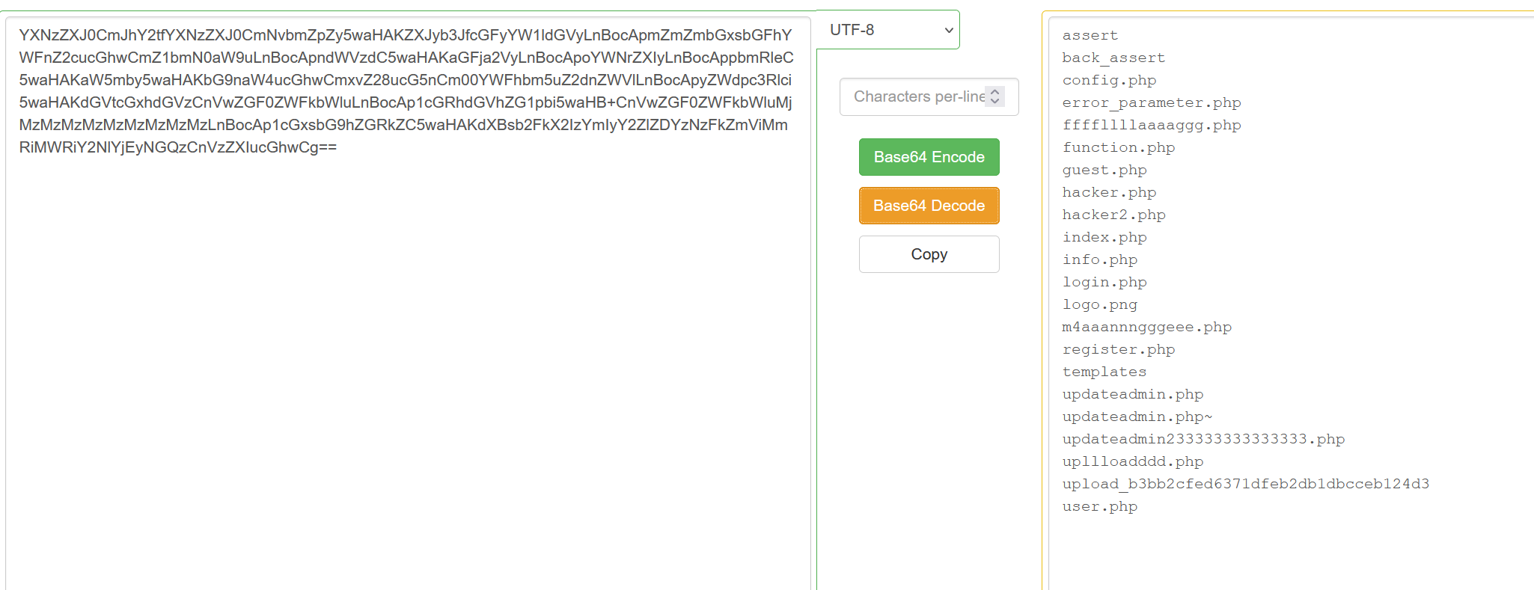Click the 'm4aaannngggeee.php' output line
The image size is (1534, 590).
coord(1146,327)
